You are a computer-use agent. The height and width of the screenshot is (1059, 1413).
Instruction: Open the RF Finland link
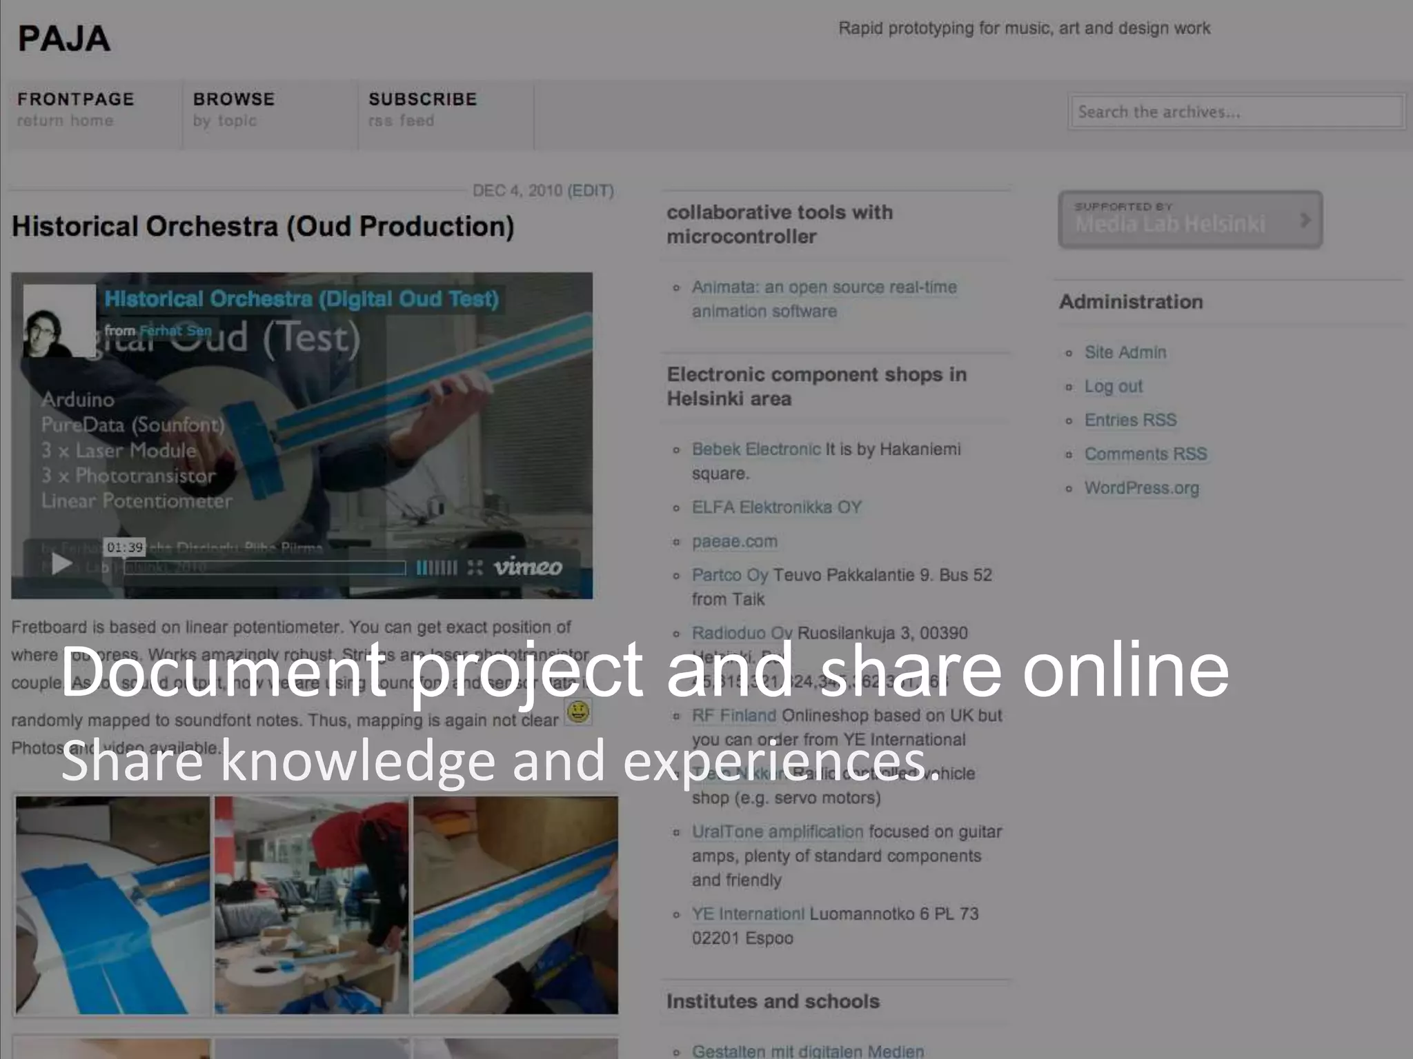tap(734, 716)
